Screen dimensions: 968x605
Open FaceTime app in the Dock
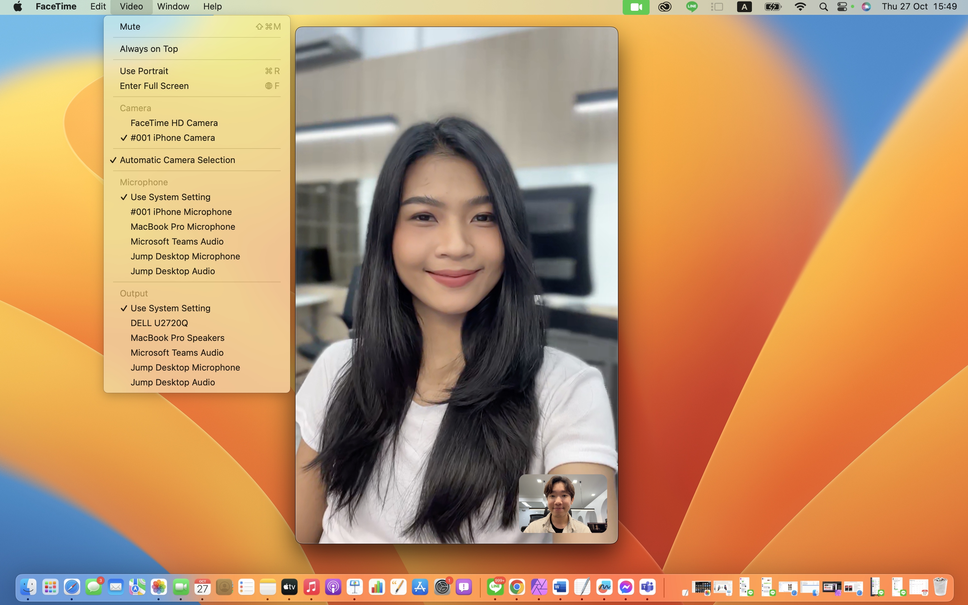click(181, 587)
